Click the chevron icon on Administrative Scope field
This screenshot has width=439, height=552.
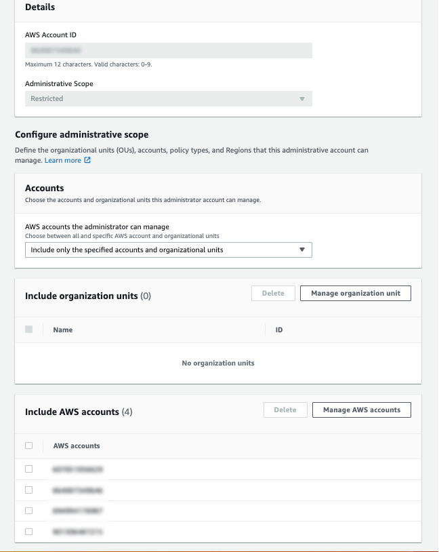[302, 98]
